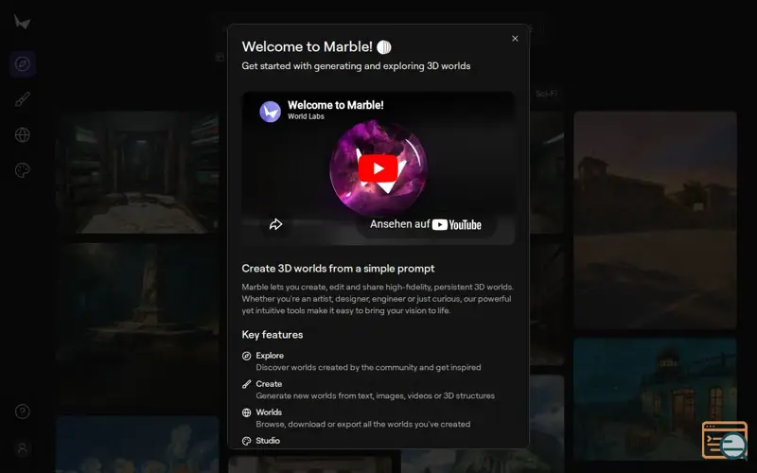This screenshot has height=473, width=757.
Task: Click the Studio feature palette icon in dialog
Action: [246, 441]
